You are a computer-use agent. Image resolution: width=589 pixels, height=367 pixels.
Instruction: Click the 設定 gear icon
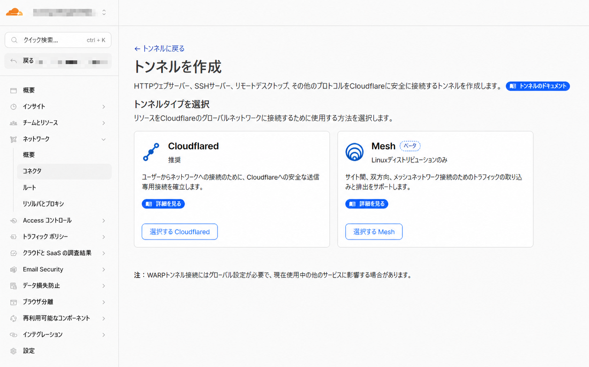[13, 351]
